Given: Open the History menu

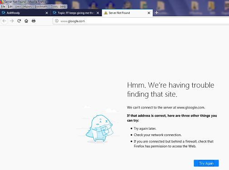Looking at the screenshot, I should pyautogui.click(x=28, y=7).
